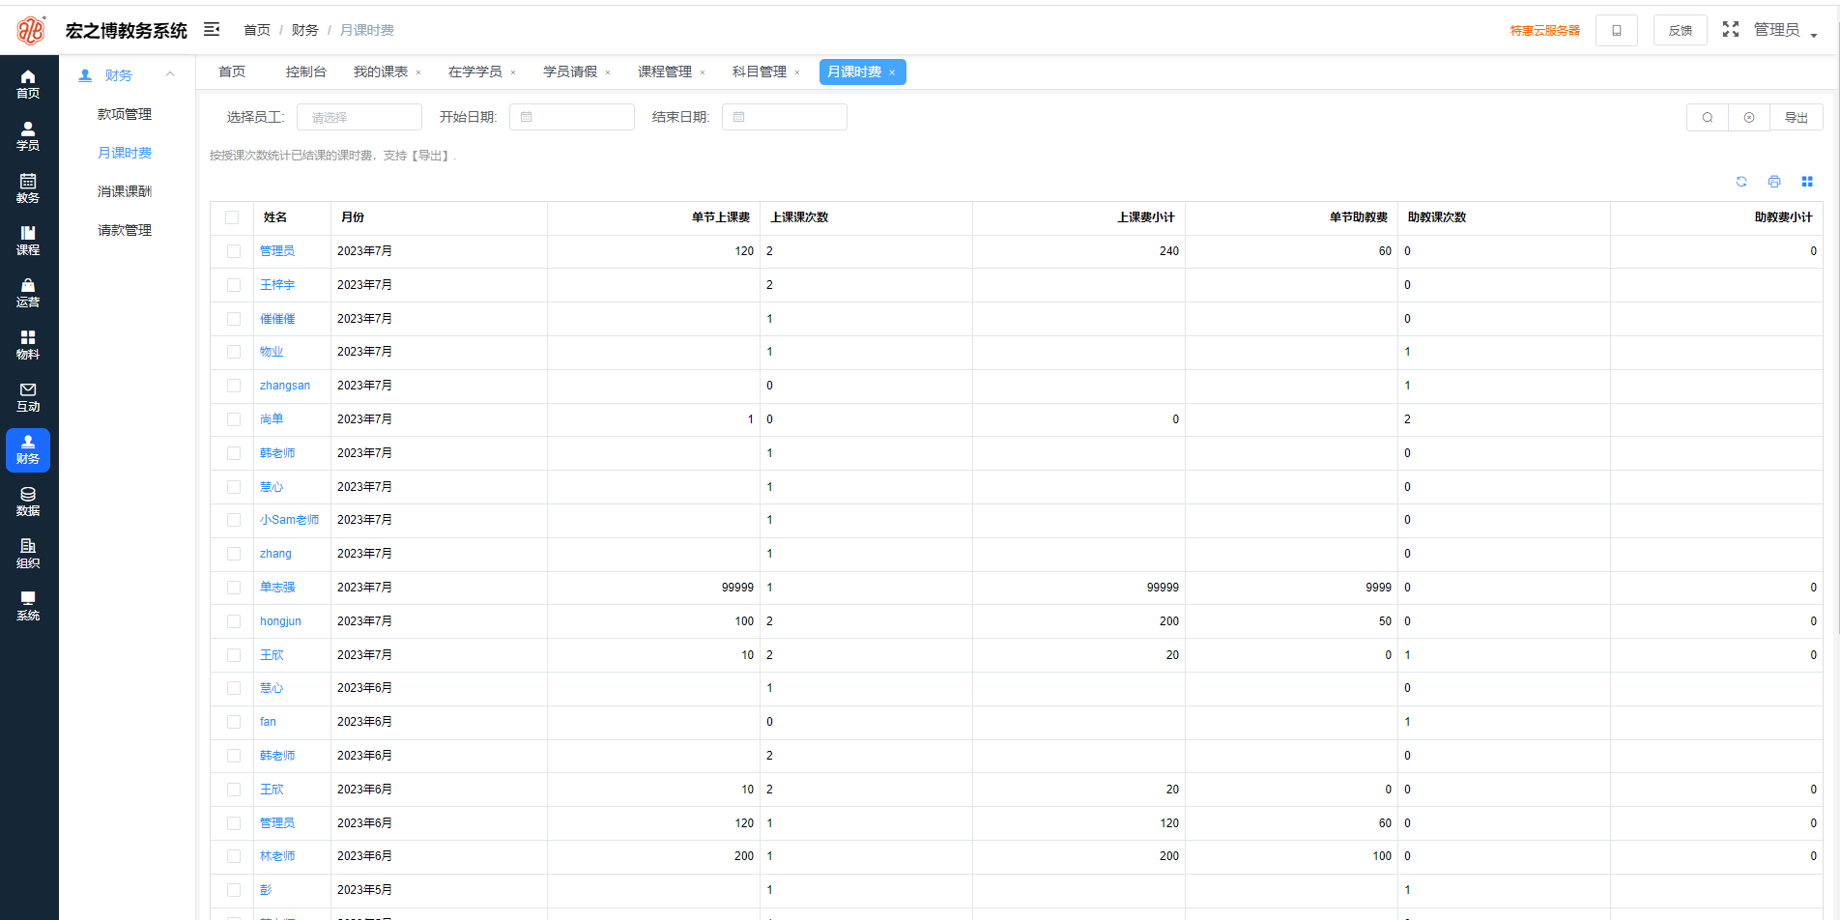Screen dimensions: 1840x920
Task: Switch to the 学员请假 tab
Action: (x=570, y=72)
